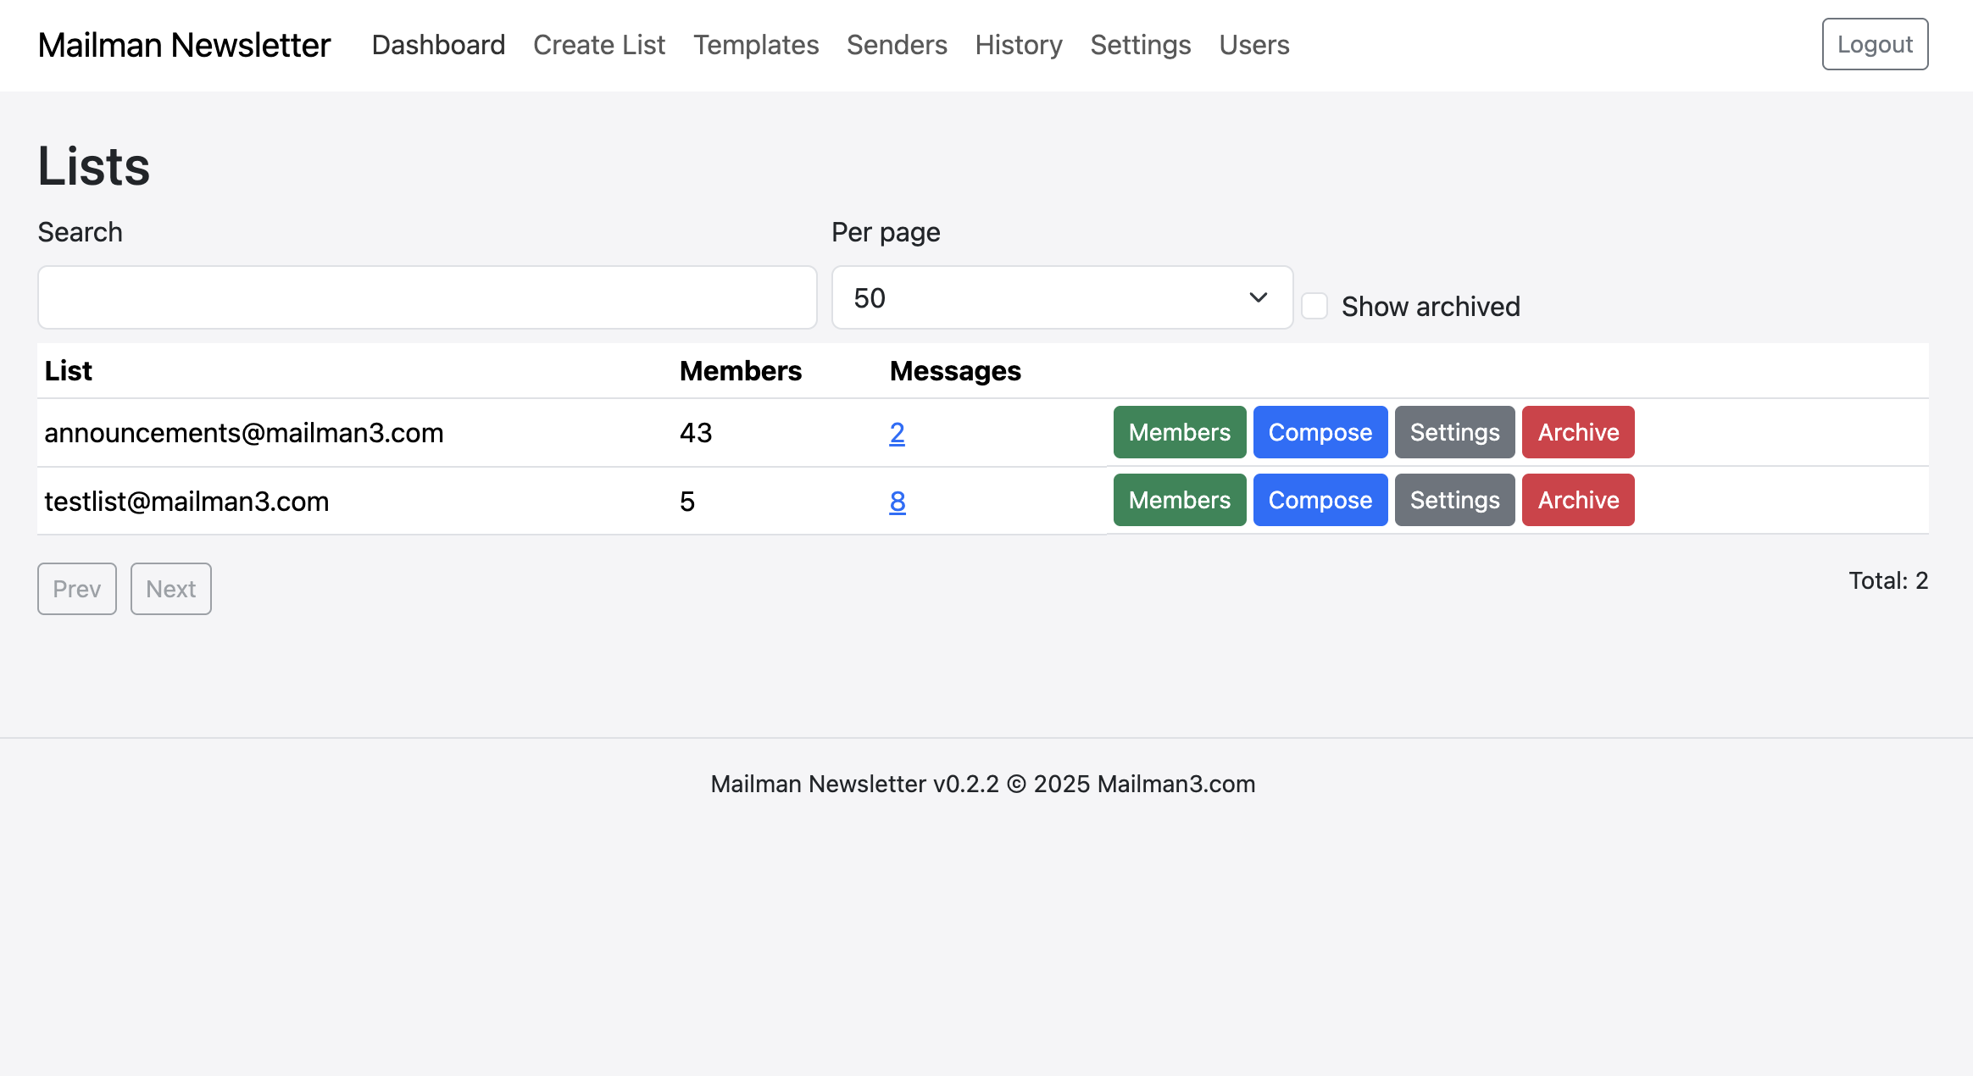Click the Search input field
This screenshot has height=1076, width=1973.
tap(427, 297)
